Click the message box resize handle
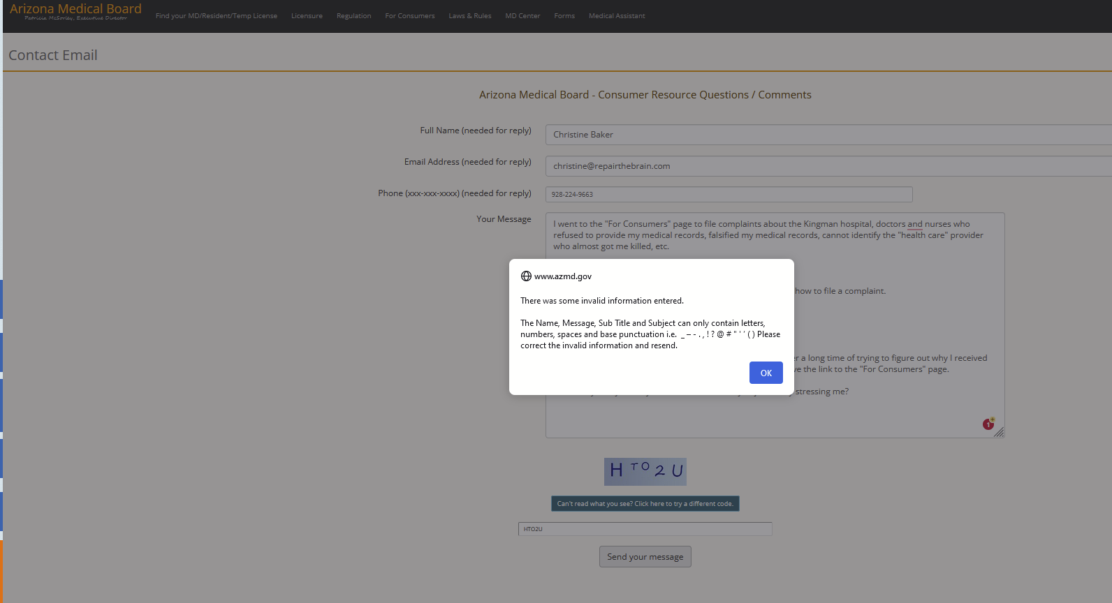1112x603 pixels. (x=999, y=433)
